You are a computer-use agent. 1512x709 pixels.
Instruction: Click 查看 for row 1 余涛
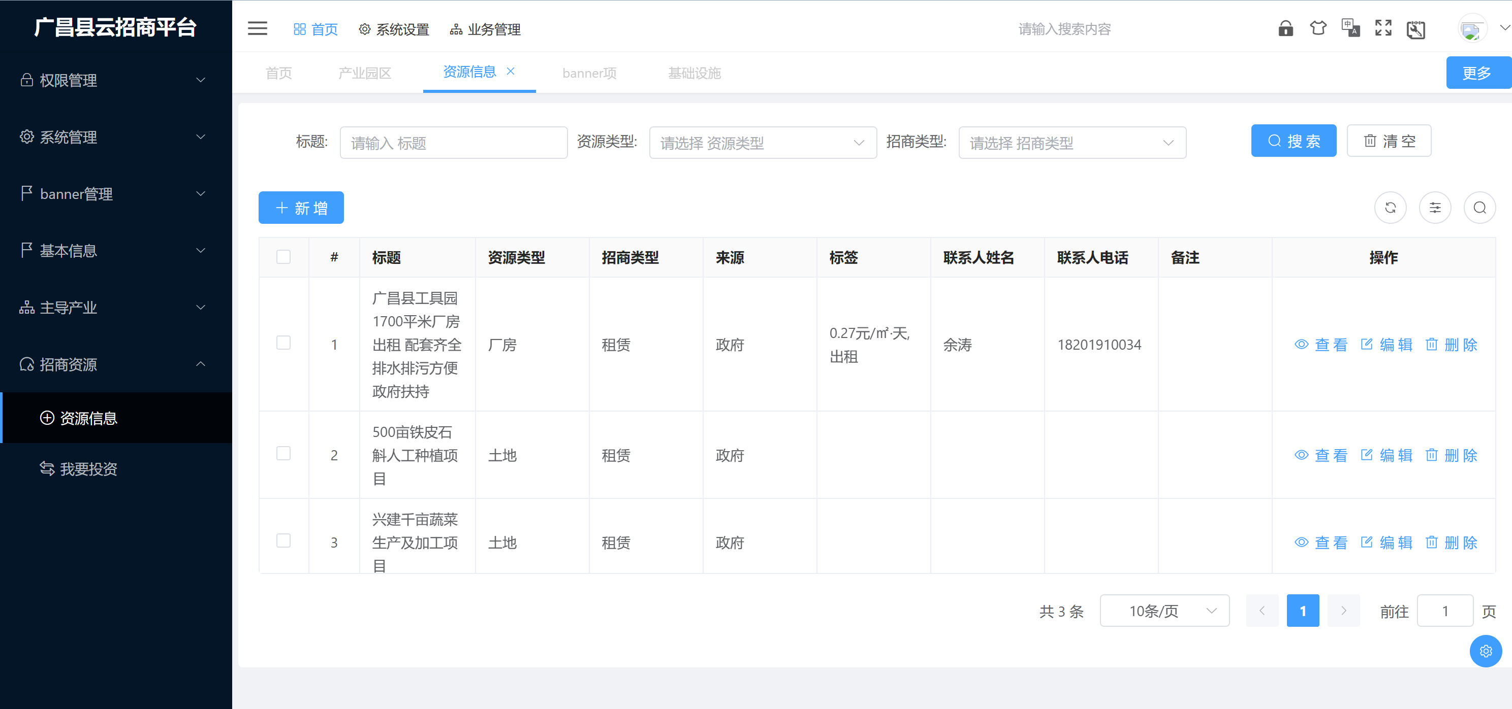pos(1320,345)
